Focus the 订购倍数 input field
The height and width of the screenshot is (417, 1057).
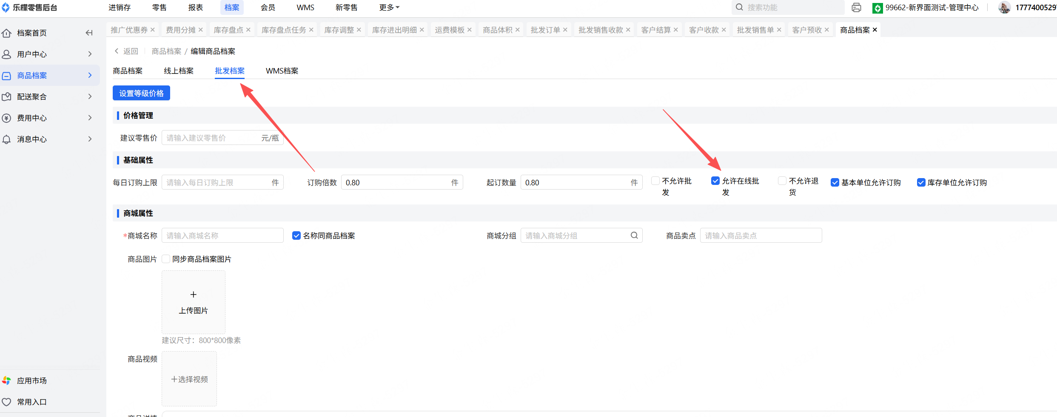click(x=402, y=182)
